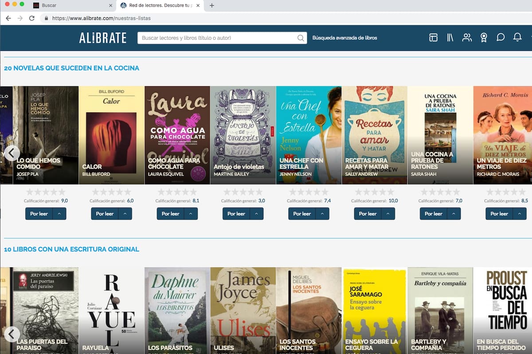Open Búsqueda avanzada de libros

[x=344, y=38]
